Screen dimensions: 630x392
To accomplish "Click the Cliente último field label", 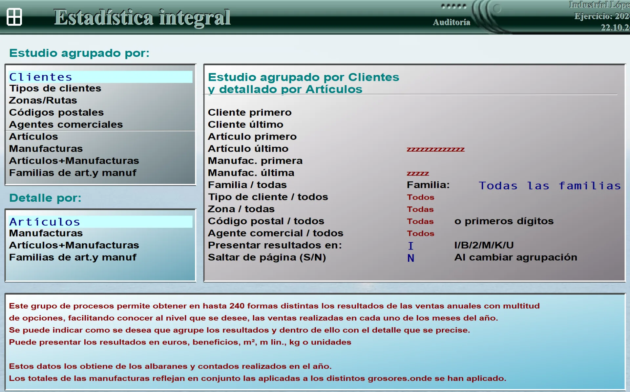I will coord(245,125).
